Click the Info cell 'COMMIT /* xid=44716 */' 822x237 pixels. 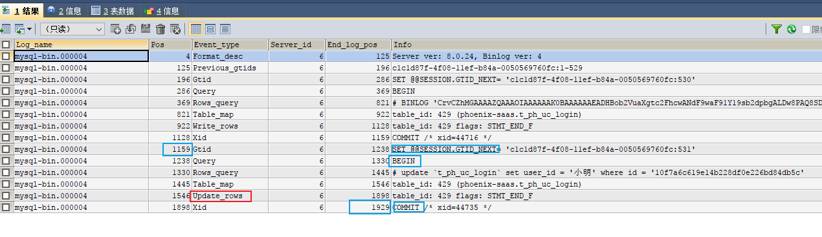coord(606,138)
